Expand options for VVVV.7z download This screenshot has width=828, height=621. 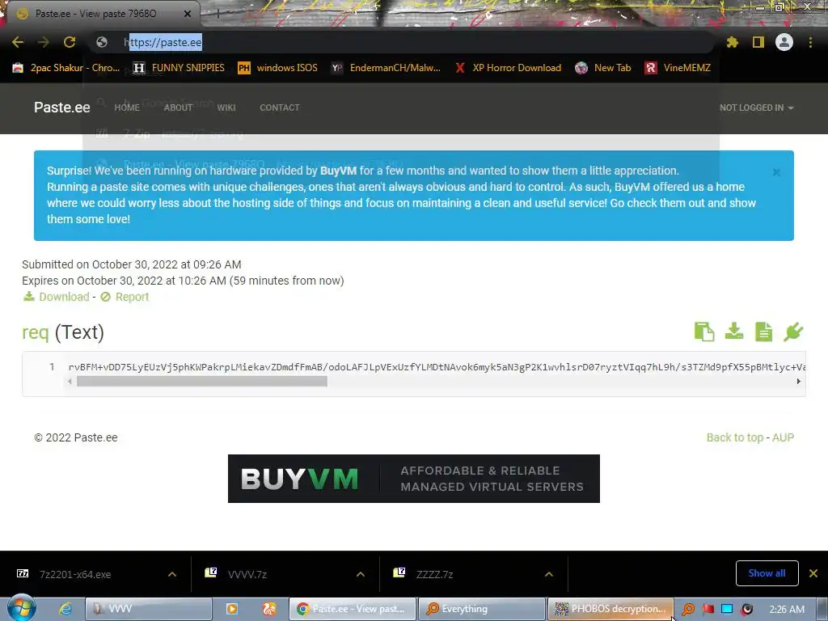(x=361, y=575)
